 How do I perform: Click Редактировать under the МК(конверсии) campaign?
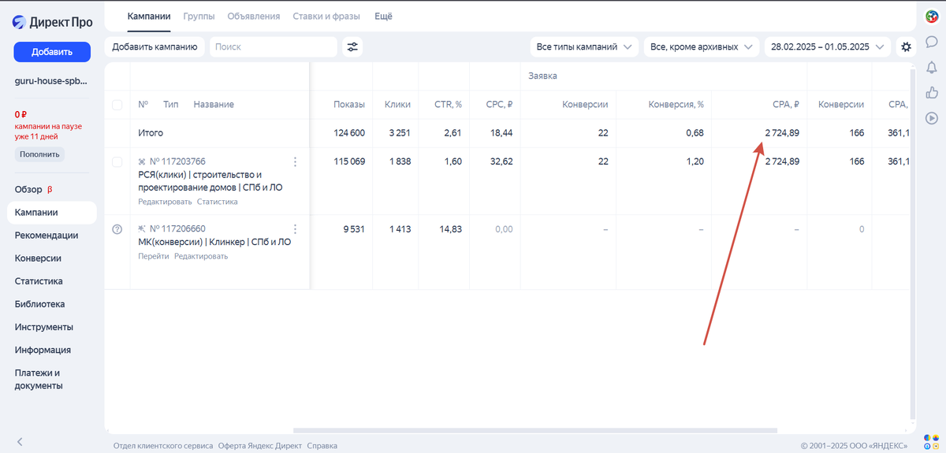tap(201, 257)
